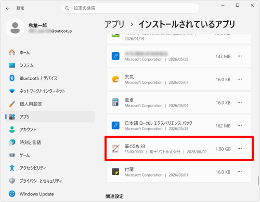260x202 pixels.
Task: Click the 162 MB size value
Action: [223, 126]
